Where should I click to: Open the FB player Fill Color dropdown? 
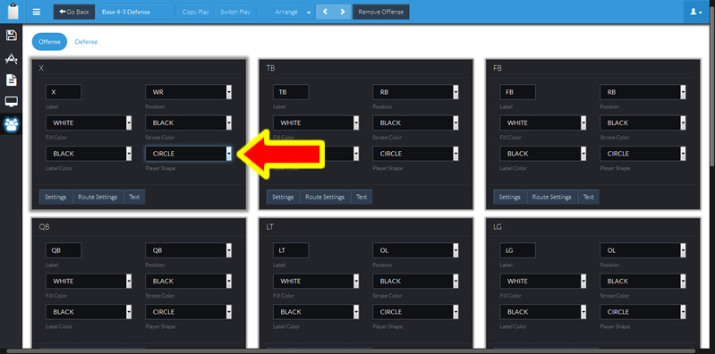click(543, 122)
